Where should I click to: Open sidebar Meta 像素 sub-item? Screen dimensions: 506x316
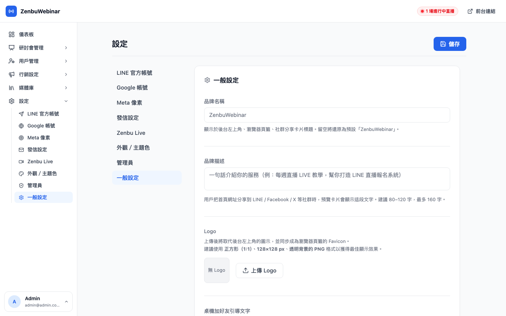44,138
